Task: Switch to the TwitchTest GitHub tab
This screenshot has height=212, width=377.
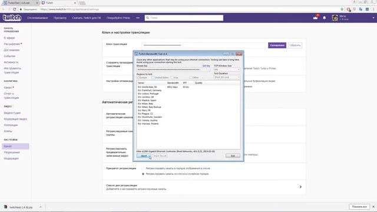Action: pyautogui.click(x=21, y=3)
